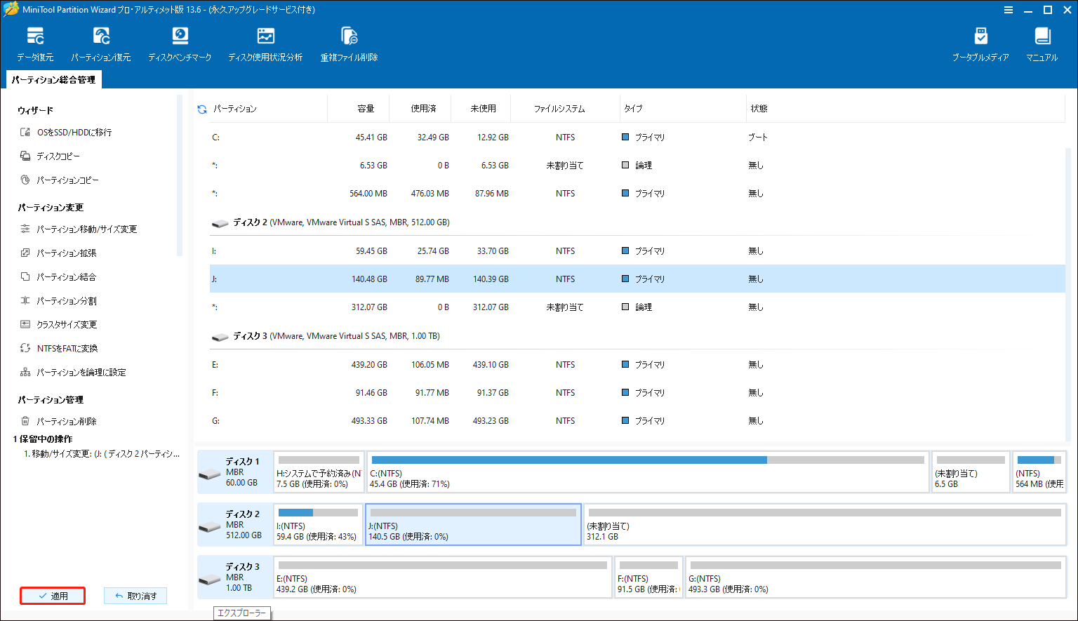Image resolution: width=1078 pixels, height=621 pixels.
Task: Select C:(NTFS) block in disk map
Action: [x=648, y=472]
